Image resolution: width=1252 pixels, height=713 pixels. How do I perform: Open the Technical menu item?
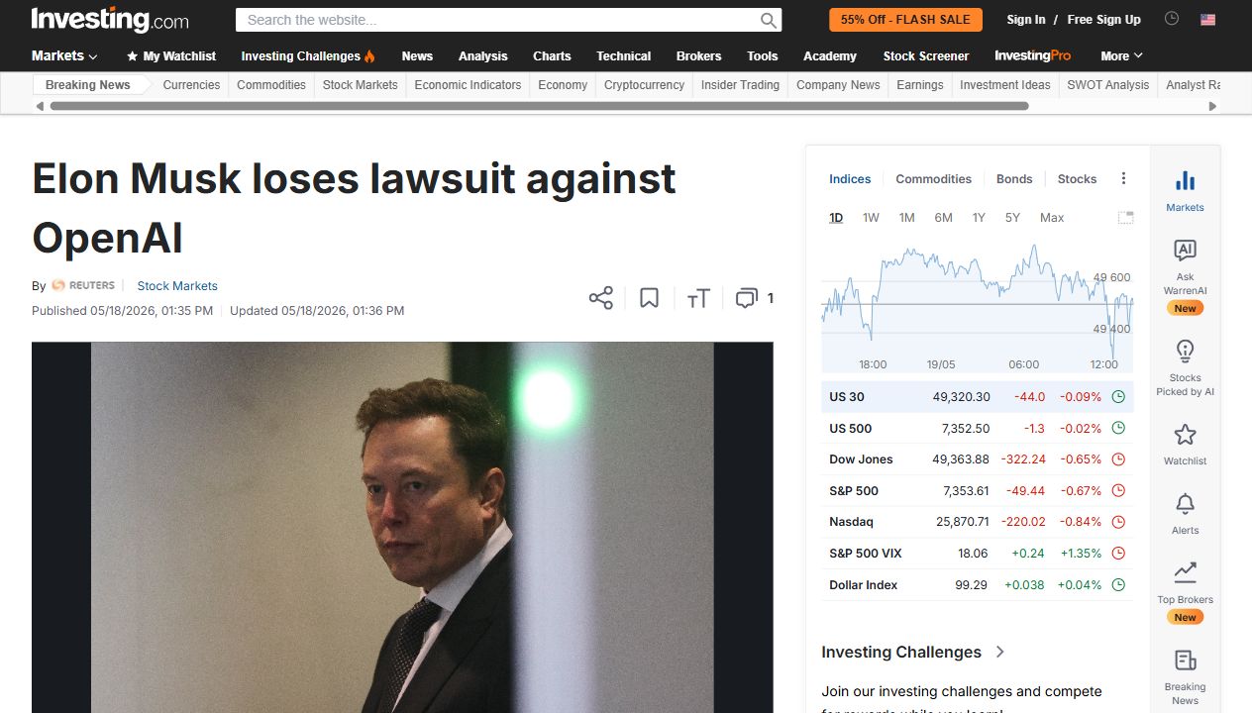[x=624, y=56]
